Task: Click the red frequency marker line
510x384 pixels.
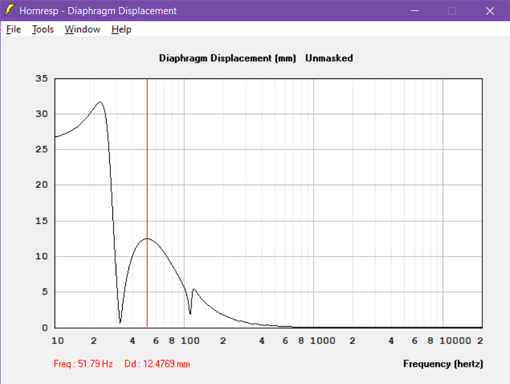Action: click(x=147, y=202)
